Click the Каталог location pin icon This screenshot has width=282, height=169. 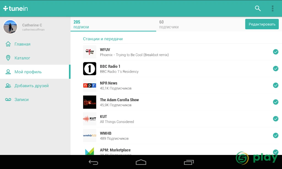point(8,58)
